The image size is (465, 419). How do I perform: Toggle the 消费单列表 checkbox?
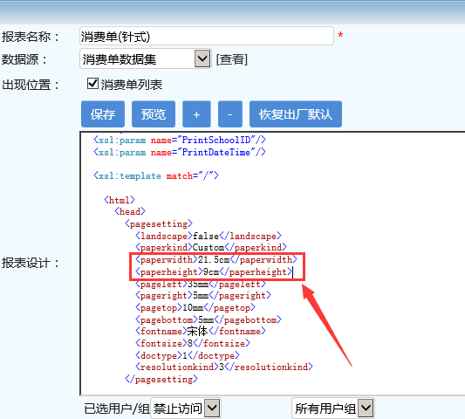coord(92,84)
